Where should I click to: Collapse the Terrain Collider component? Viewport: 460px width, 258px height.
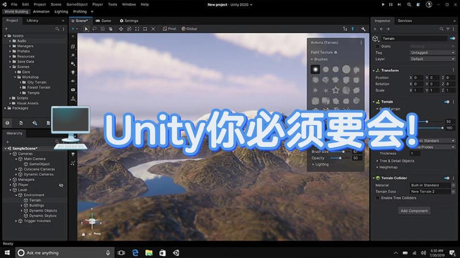pos(374,178)
